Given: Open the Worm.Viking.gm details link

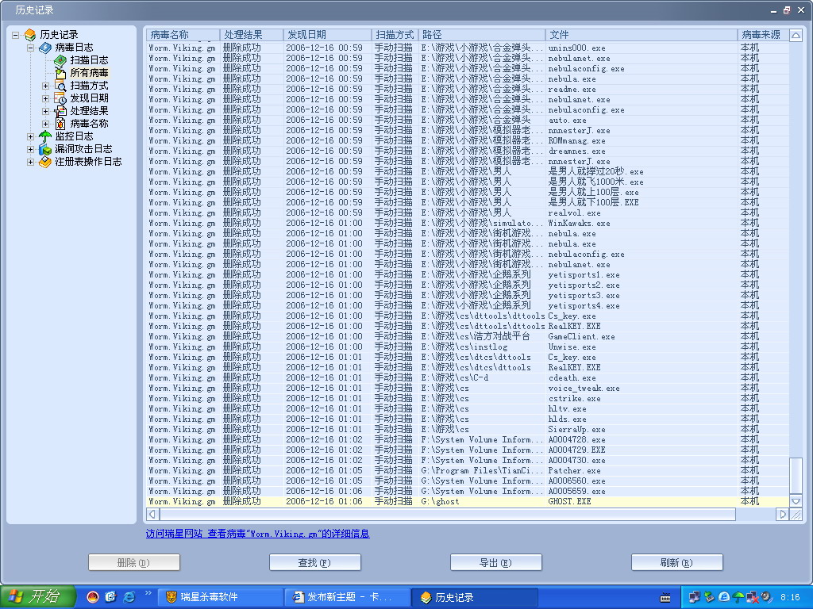Looking at the screenshot, I should coord(288,534).
